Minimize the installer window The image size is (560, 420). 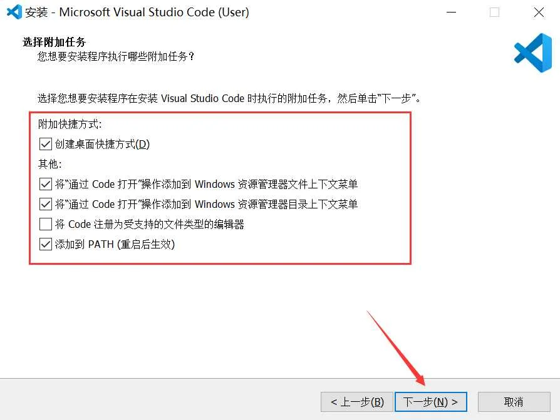(x=452, y=12)
